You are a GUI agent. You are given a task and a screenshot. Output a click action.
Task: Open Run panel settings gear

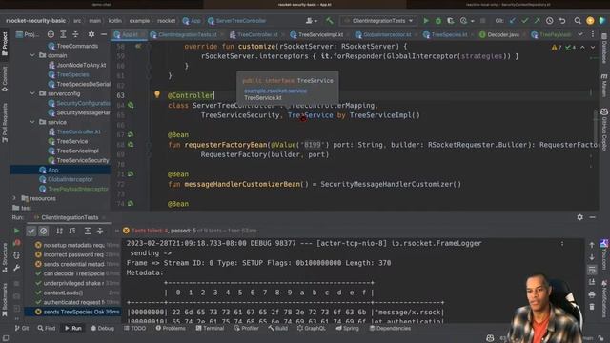click(580, 217)
